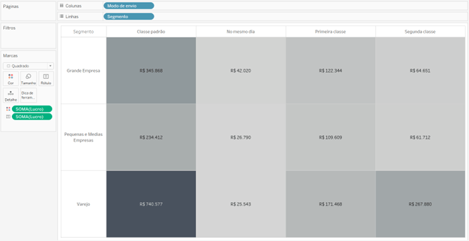Screen dimensions: 469x241
Task: Open the Dica de ferramenta card
Action: click(x=28, y=96)
